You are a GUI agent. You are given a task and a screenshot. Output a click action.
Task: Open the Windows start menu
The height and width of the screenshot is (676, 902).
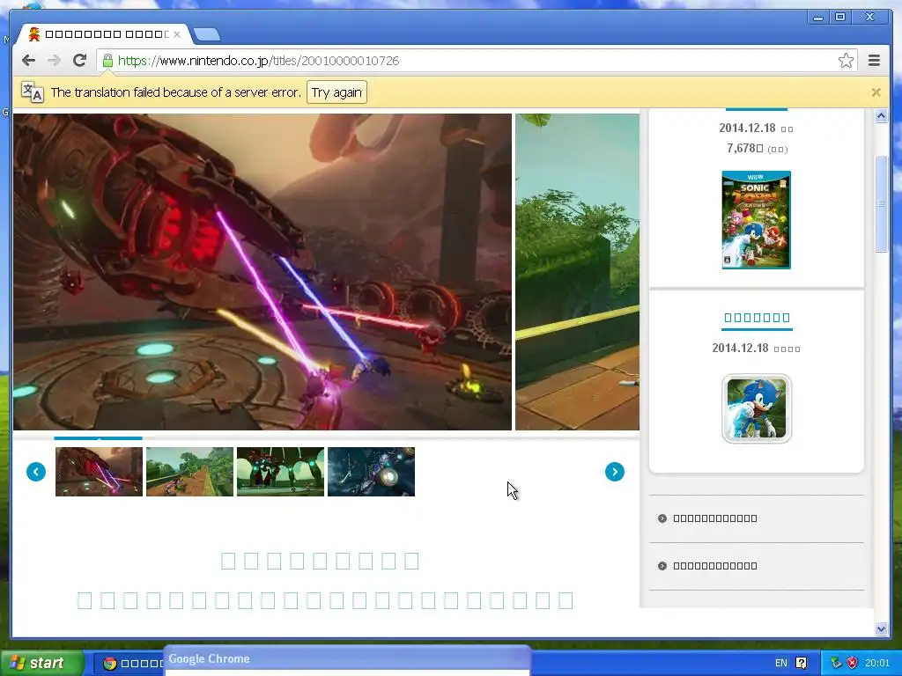point(41,663)
